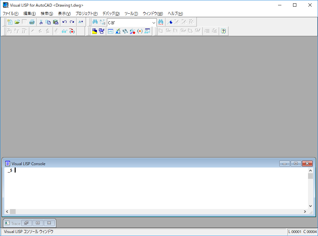Open the ツール(T) menu

tap(131, 14)
